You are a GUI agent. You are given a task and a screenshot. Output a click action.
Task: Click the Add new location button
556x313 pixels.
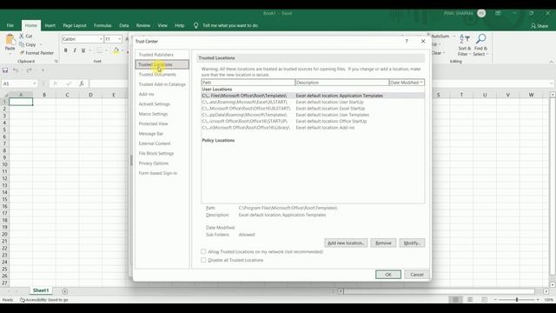click(x=346, y=243)
